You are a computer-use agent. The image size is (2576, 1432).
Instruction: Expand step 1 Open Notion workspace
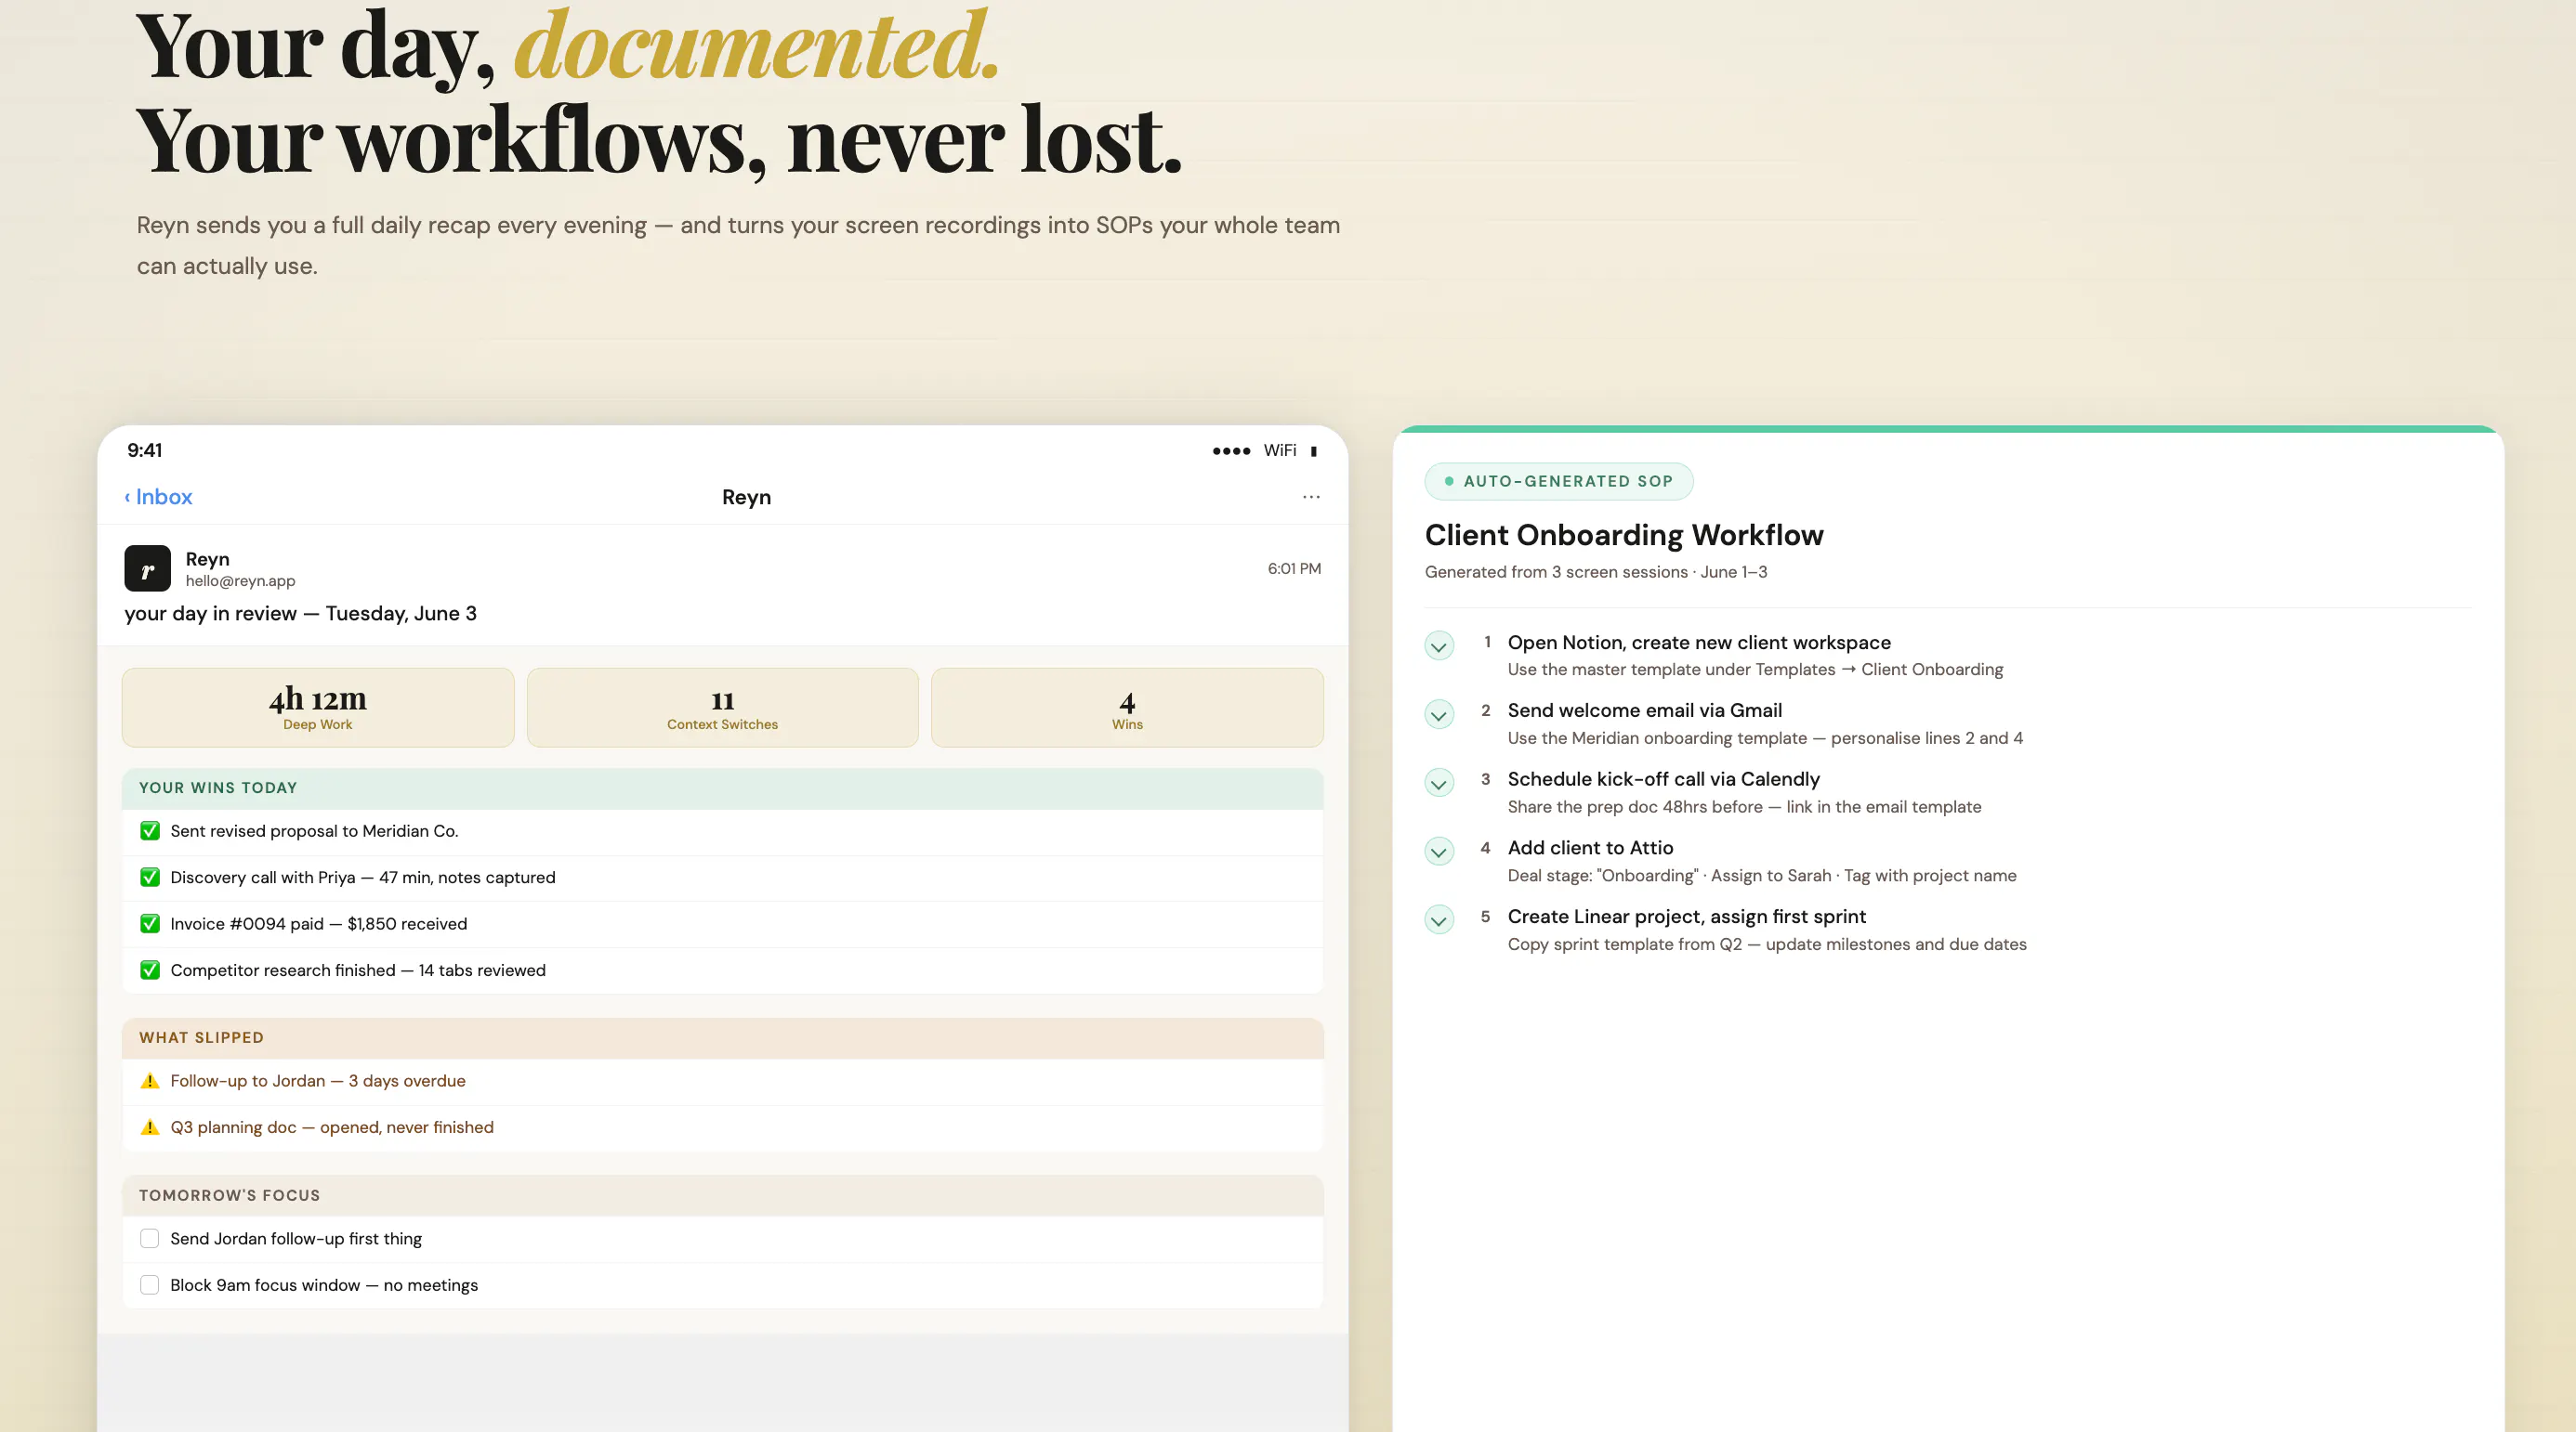pos(1439,645)
